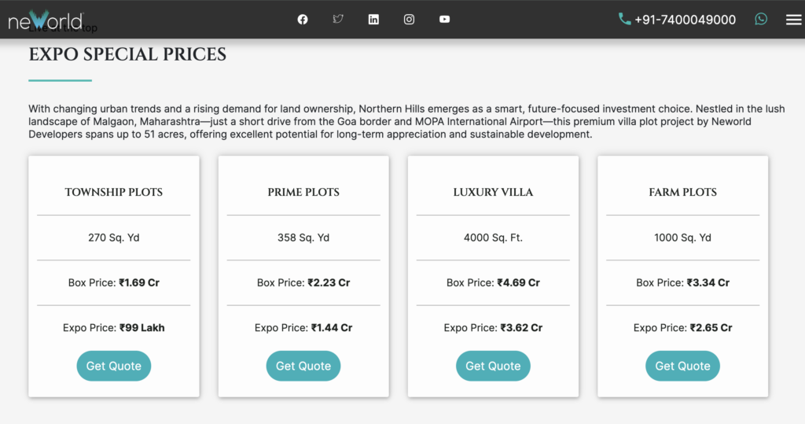This screenshot has height=424, width=805.
Task: Get Quote for Farm Plots
Action: pos(682,366)
